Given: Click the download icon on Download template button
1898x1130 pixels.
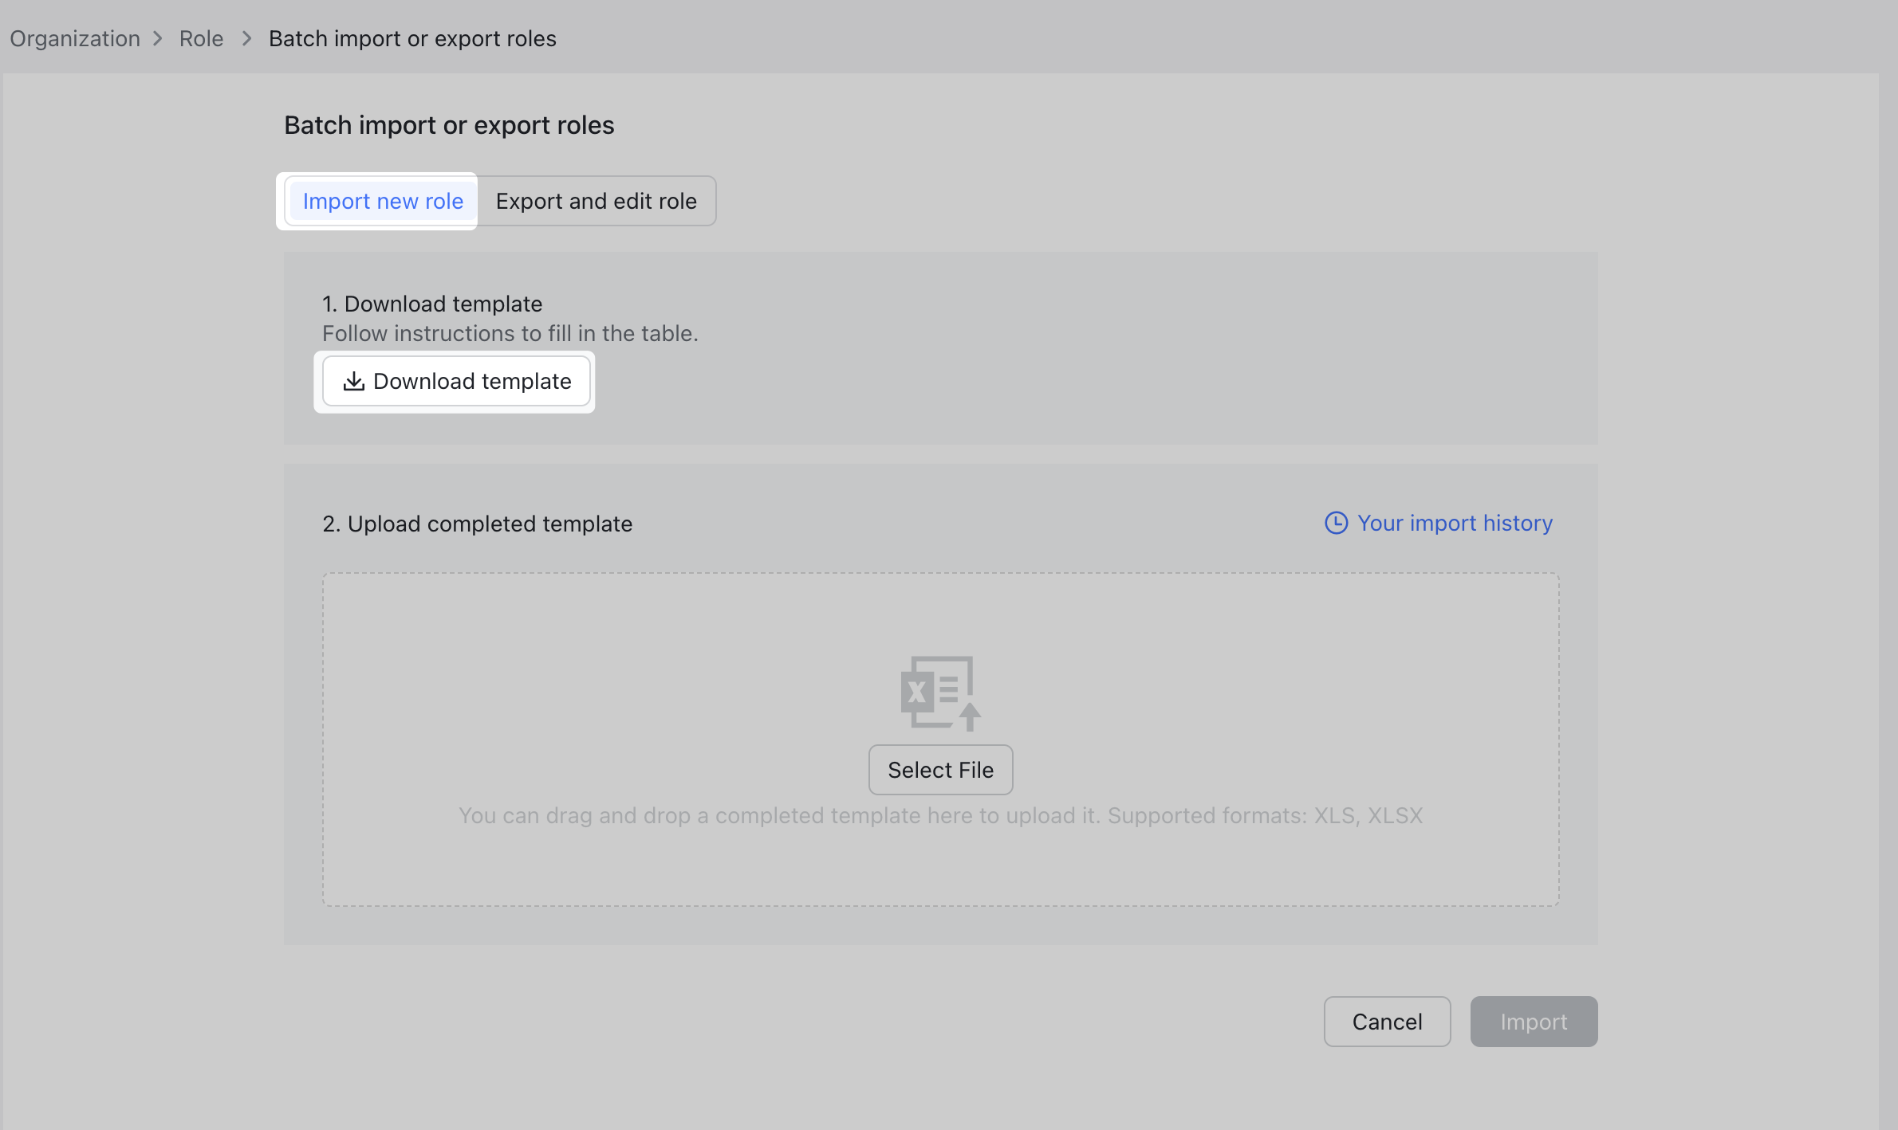Looking at the screenshot, I should 353,381.
